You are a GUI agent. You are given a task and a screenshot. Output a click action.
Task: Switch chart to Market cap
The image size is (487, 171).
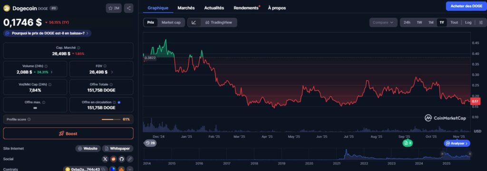click(171, 22)
